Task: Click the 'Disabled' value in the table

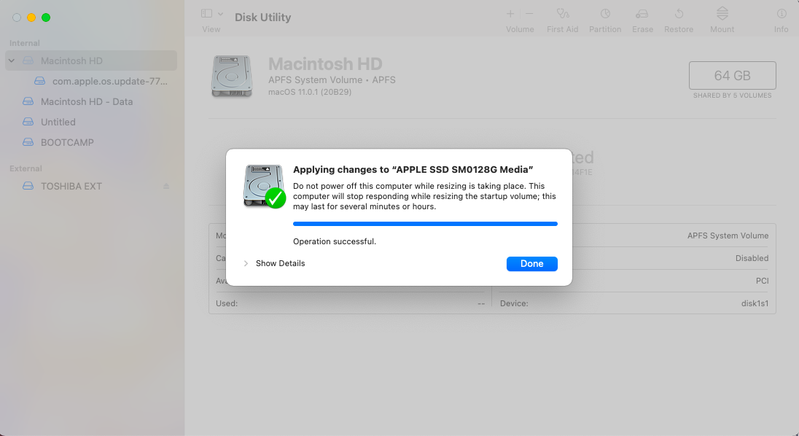Action: (752, 258)
